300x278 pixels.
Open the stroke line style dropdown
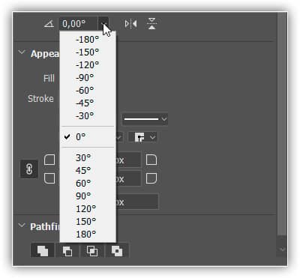point(145,119)
